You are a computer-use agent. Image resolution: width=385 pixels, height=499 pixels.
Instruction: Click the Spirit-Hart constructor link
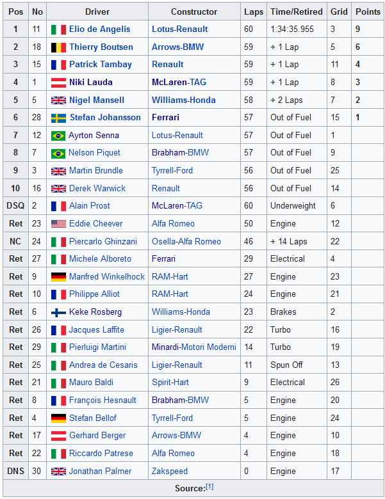tap(170, 383)
